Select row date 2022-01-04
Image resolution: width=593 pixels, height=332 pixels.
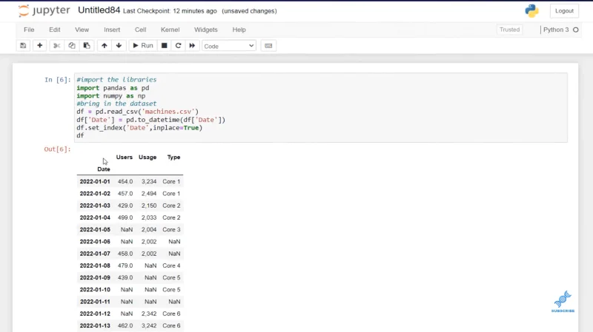point(95,217)
